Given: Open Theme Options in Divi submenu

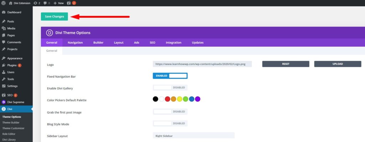Looking at the screenshot, I should pyautogui.click(x=12, y=117).
